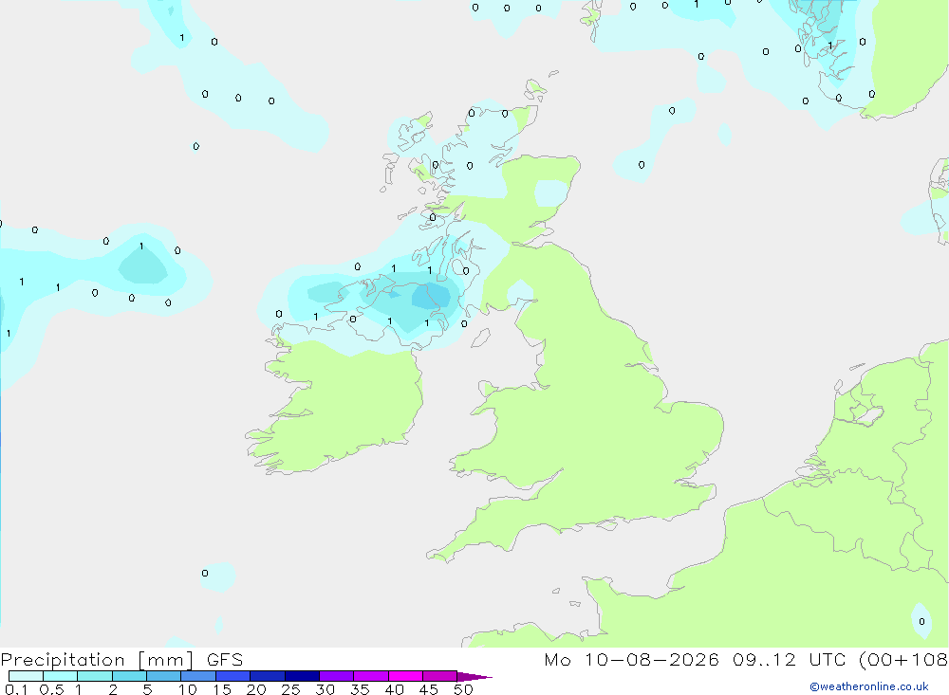
Task: Click the '15' legend scale label
Action: coord(222,689)
